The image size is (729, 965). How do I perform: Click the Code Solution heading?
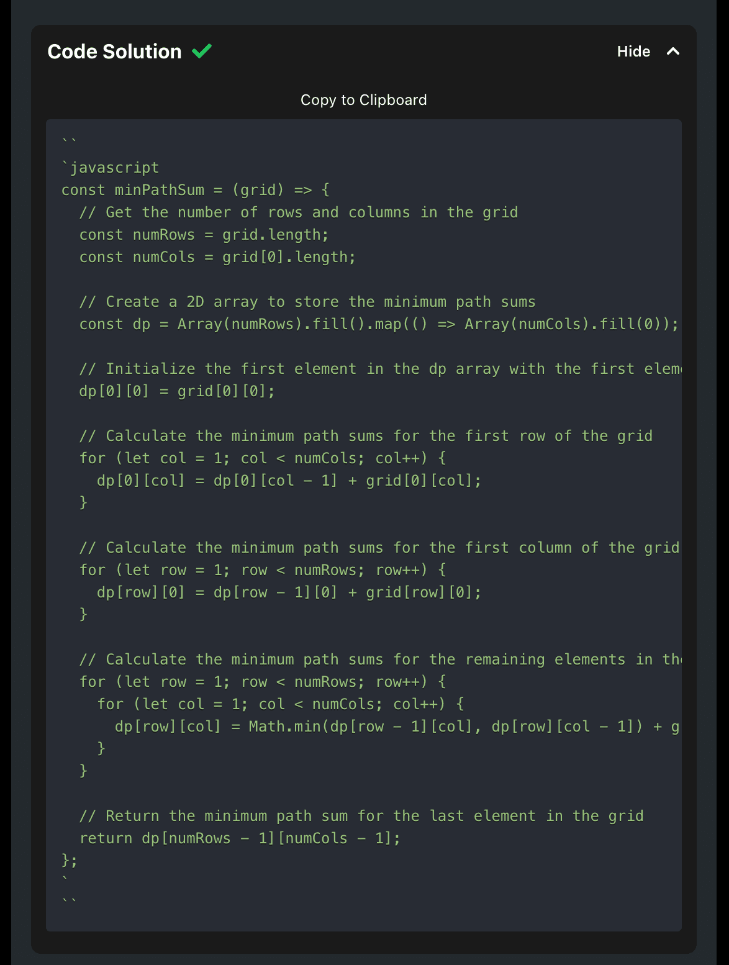coord(114,52)
